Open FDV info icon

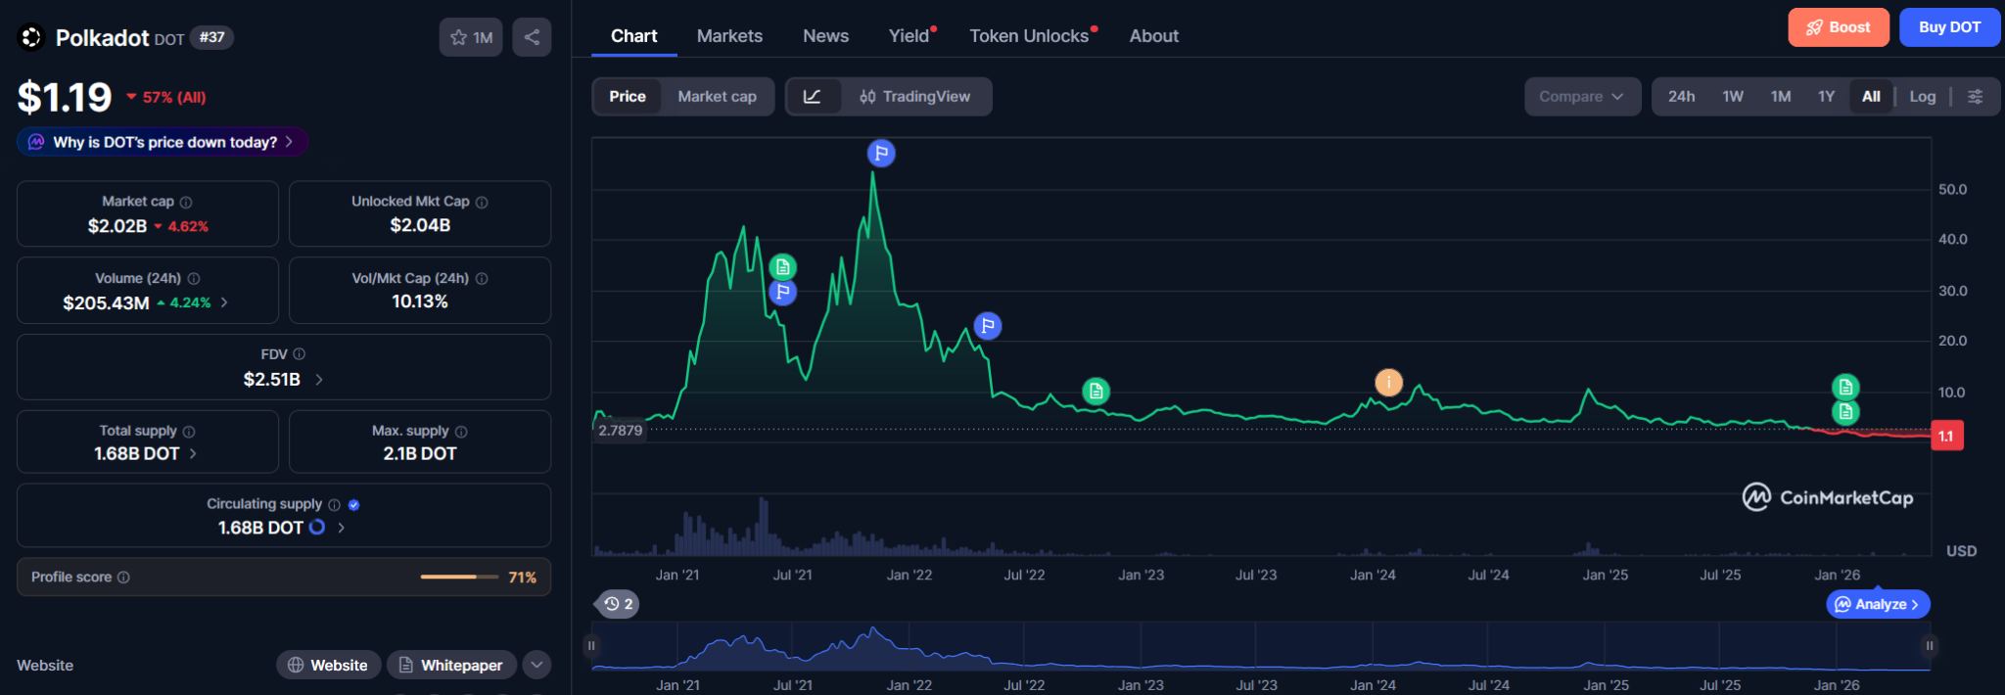click(x=300, y=354)
